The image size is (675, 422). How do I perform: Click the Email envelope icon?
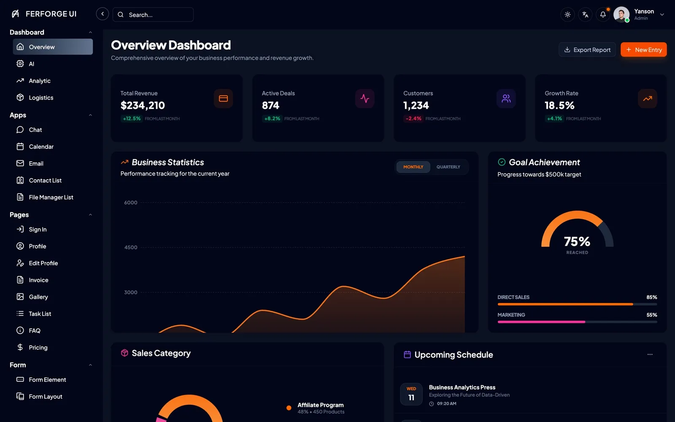point(20,163)
